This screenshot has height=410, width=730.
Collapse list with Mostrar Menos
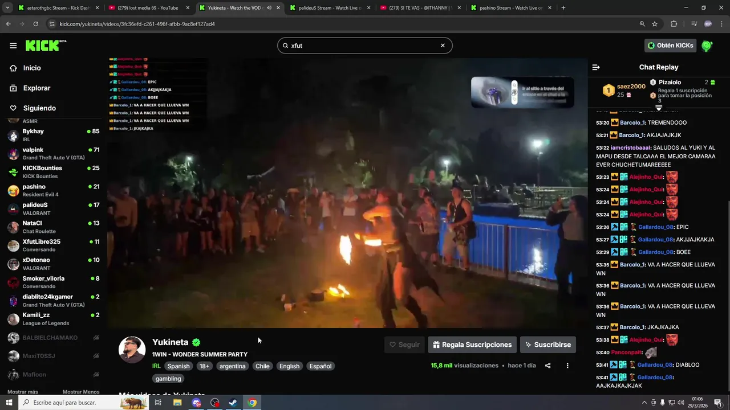tap(81, 392)
